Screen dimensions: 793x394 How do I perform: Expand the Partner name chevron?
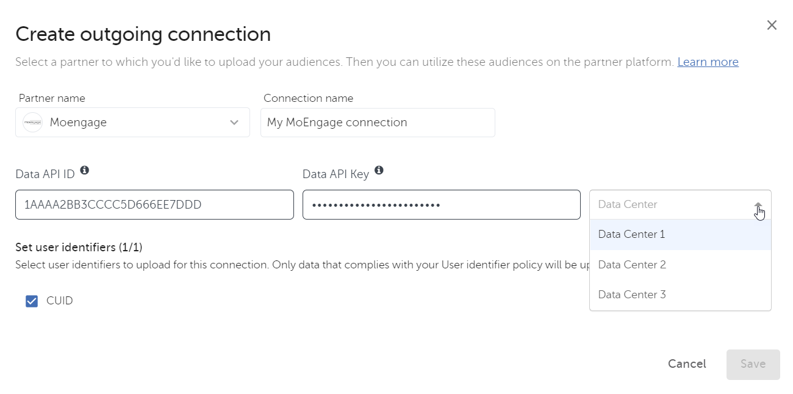234,123
